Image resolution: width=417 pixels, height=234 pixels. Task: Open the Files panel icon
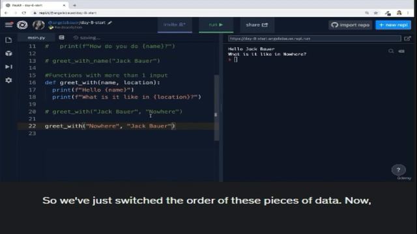[8, 40]
